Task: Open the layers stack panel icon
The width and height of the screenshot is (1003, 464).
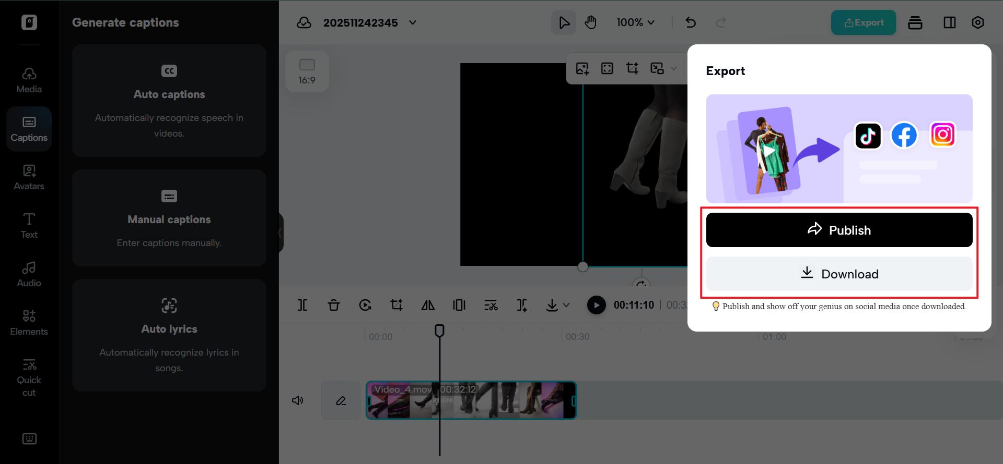Action: [x=915, y=22]
